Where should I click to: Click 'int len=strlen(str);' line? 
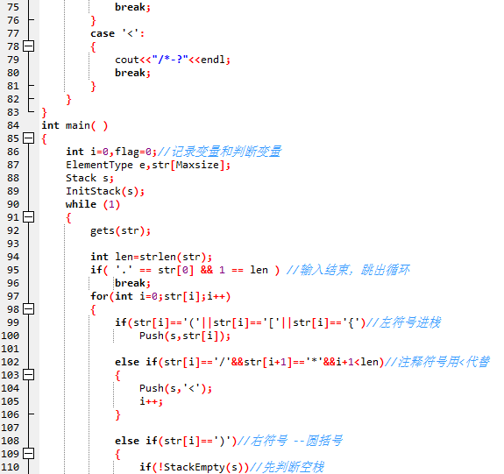pyautogui.click(x=151, y=257)
